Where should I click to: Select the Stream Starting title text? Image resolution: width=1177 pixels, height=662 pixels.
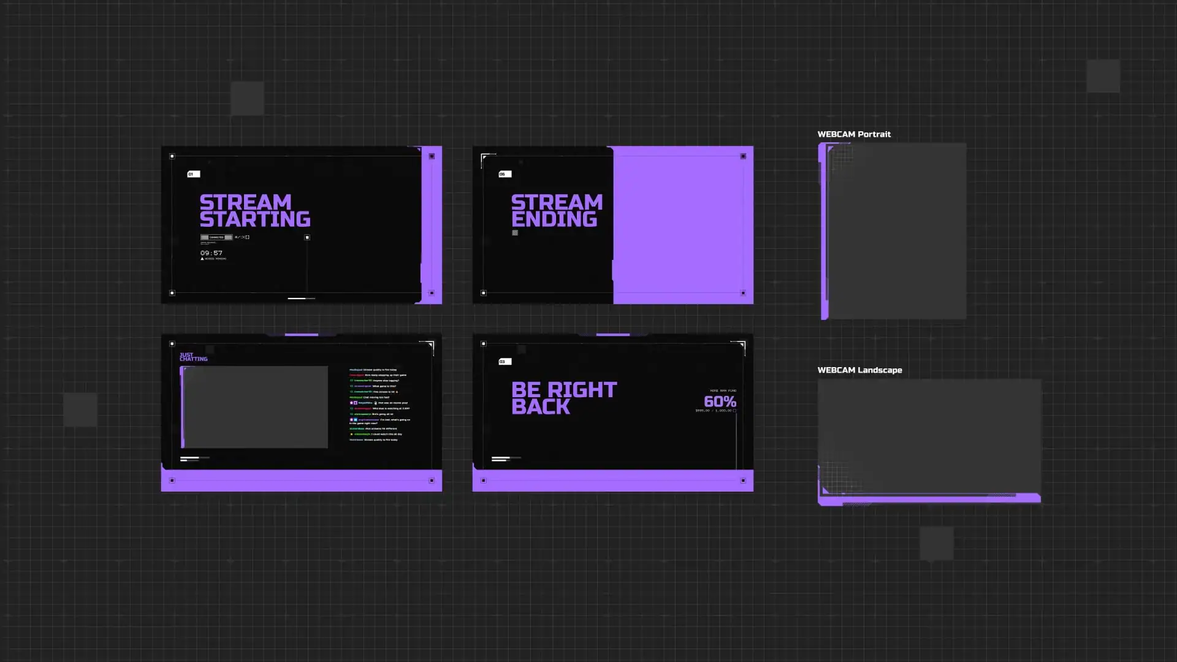254,210
